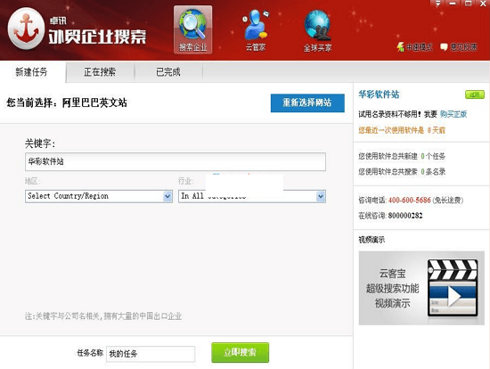Click the green 立即搜索 button
Screen dimensions: 490x369
[x=240, y=352]
